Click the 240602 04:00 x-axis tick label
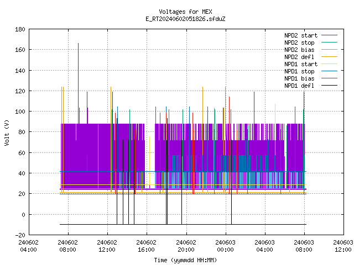This screenshot has width=354, height=265. coord(28,246)
